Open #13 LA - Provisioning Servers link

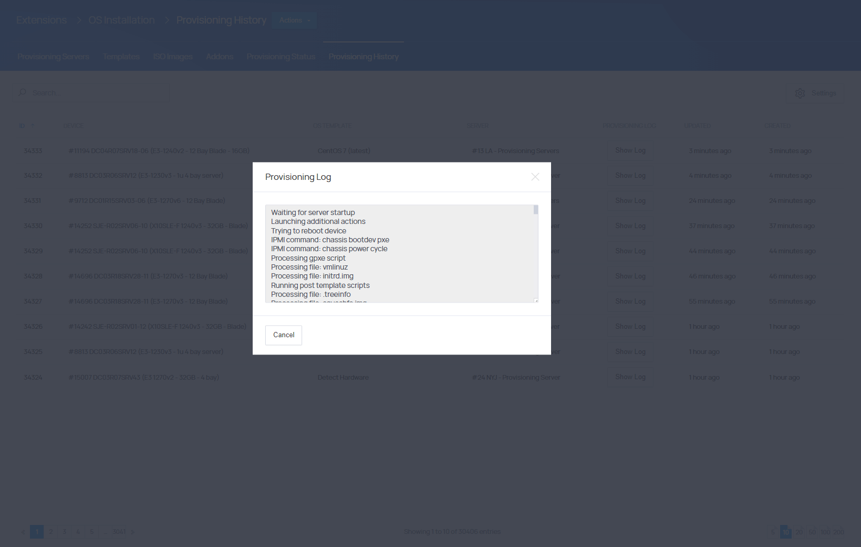click(x=515, y=151)
